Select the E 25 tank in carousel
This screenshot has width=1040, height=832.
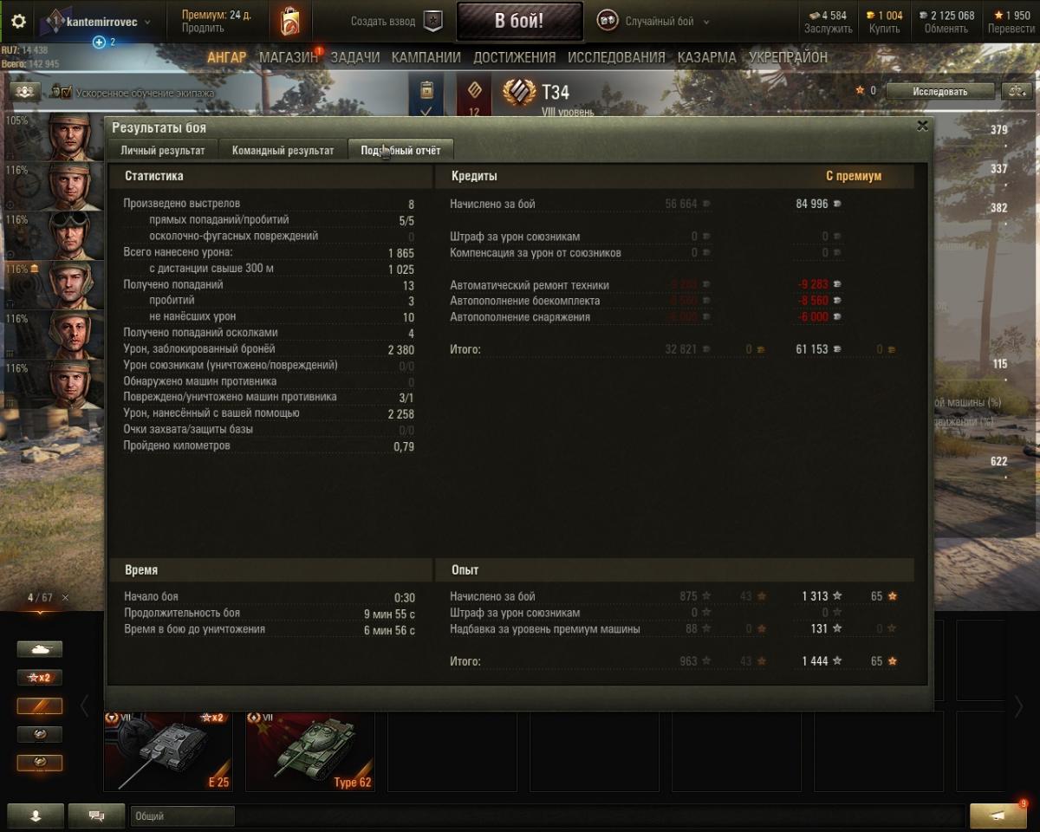(x=167, y=751)
